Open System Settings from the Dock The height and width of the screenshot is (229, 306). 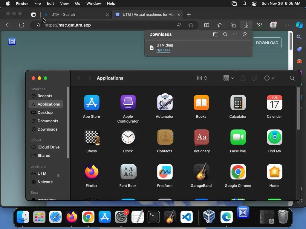click(x=121, y=217)
